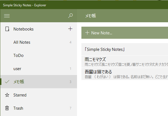The width and height of the screenshot is (168, 116).
Task: Add a notebook with the plus icon
Action: click(x=70, y=29)
